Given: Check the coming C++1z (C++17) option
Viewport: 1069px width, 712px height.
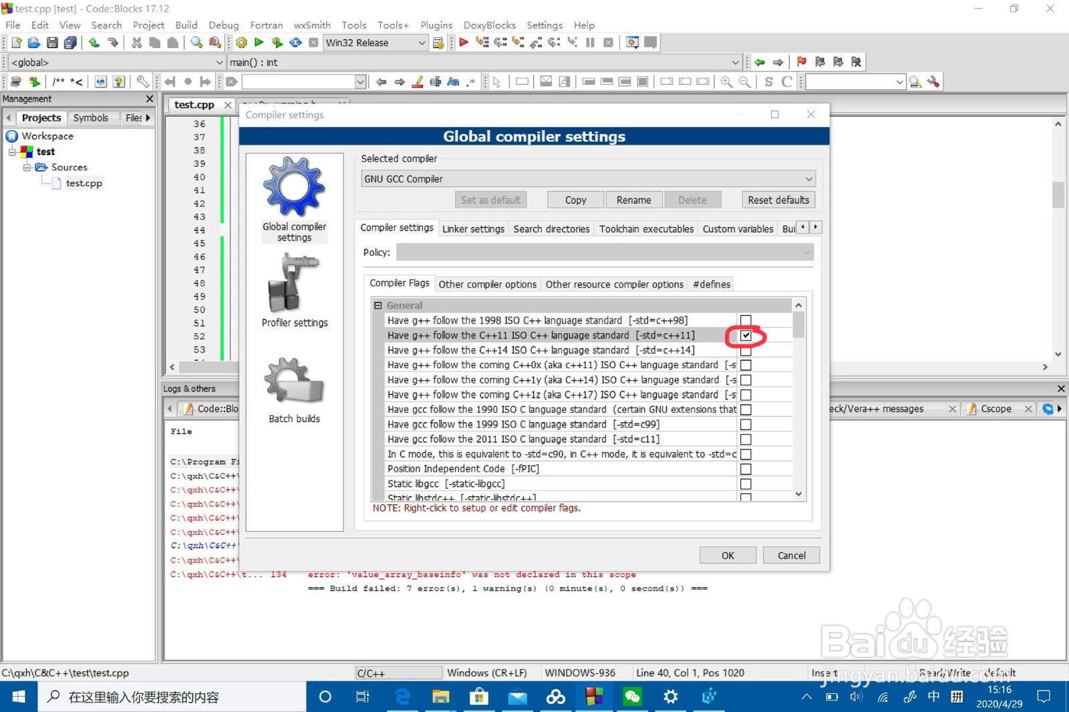Looking at the screenshot, I should click(x=746, y=395).
